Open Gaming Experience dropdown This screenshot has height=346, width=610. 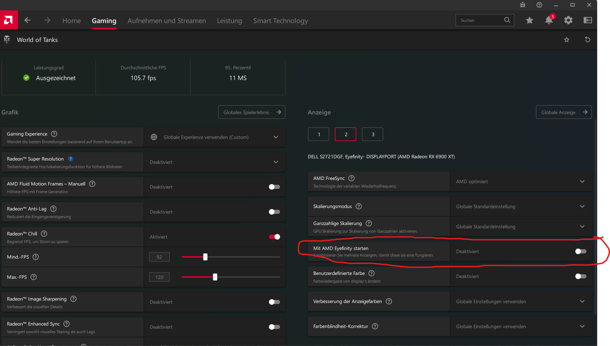(x=215, y=137)
